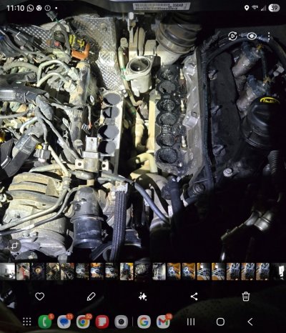Open the Messages app in the taskbar
This screenshot has height=333, width=286.
pos(64,322)
